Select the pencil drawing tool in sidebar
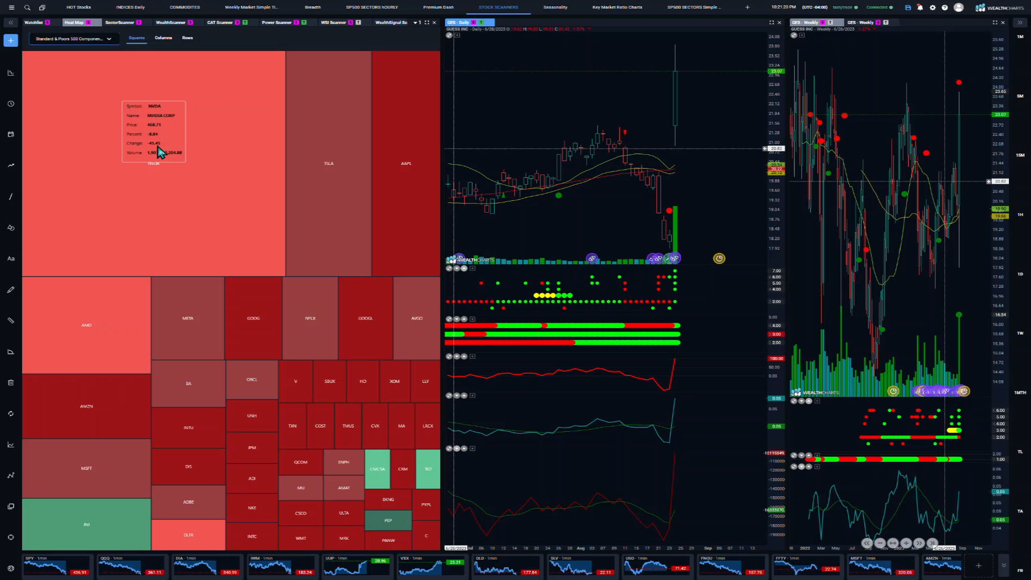Image resolution: width=1031 pixels, height=580 pixels. pyautogui.click(x=11, y=289)
